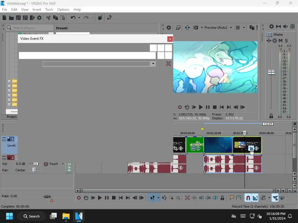Image resolution: width=298 pixels, height=223 pixels.
Task: Switch to Project tab
Action: [x=12, y=117]
